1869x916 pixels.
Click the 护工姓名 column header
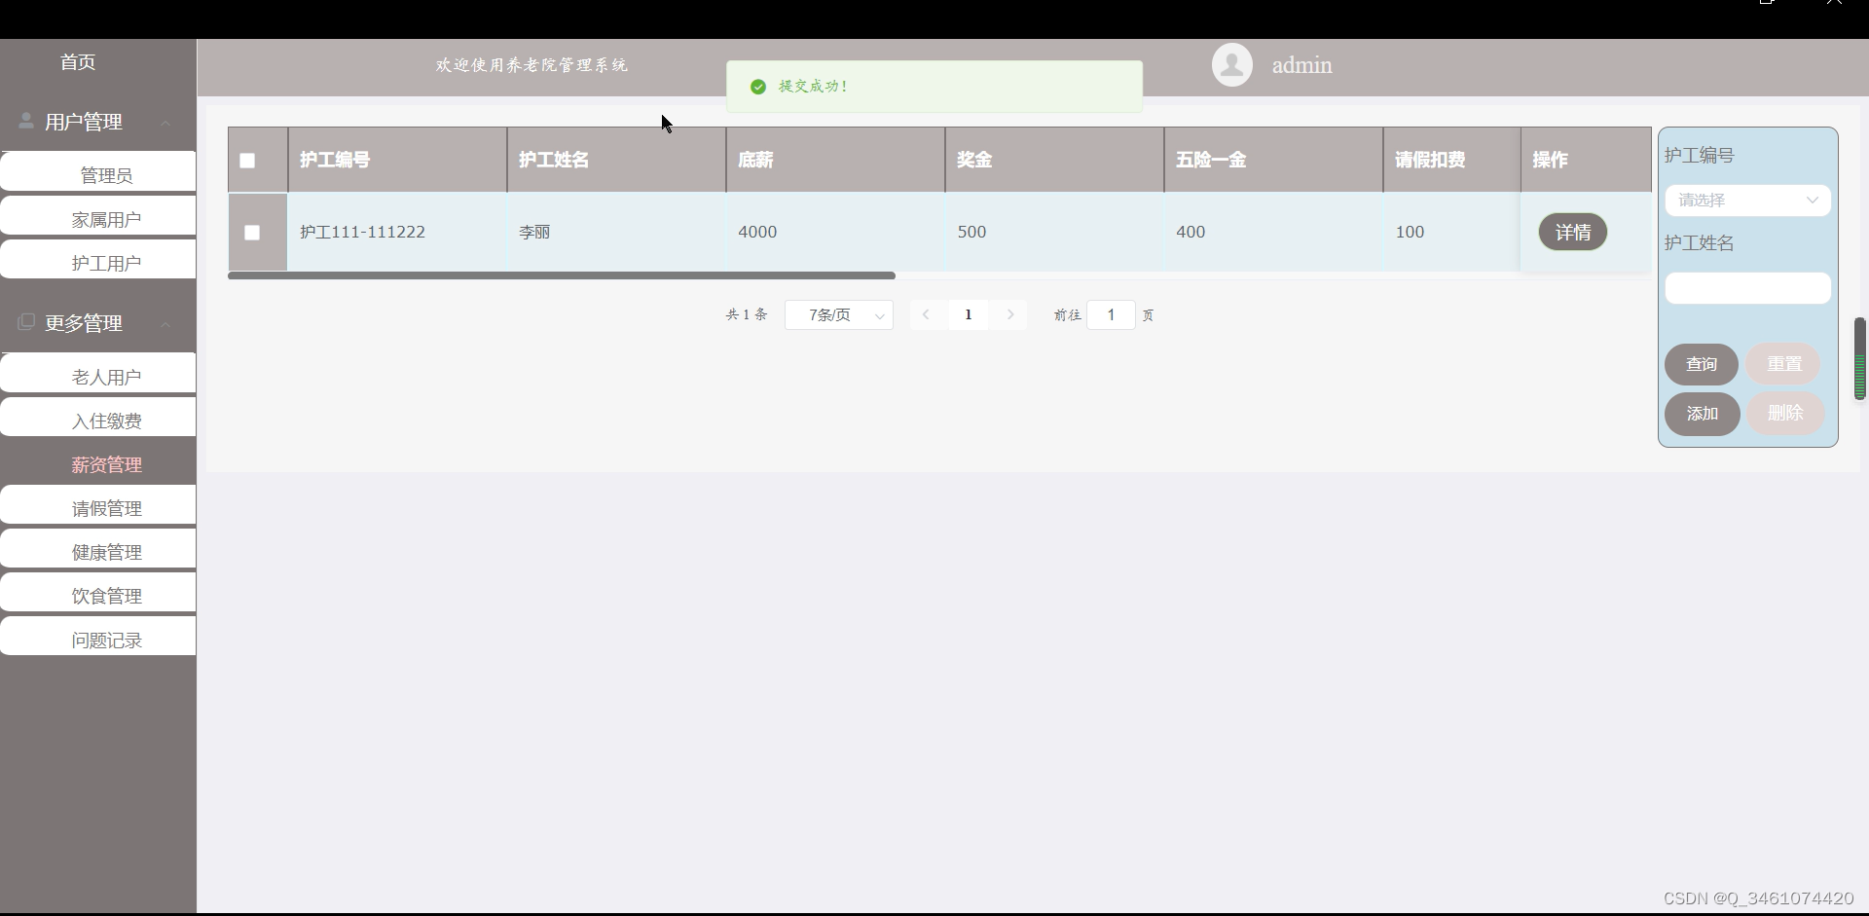coord(616,160)
